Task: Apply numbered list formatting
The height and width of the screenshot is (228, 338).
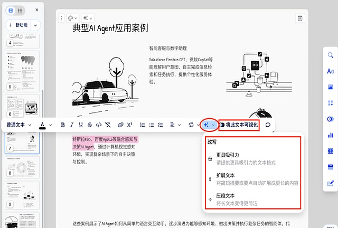Action: [143, 125]
